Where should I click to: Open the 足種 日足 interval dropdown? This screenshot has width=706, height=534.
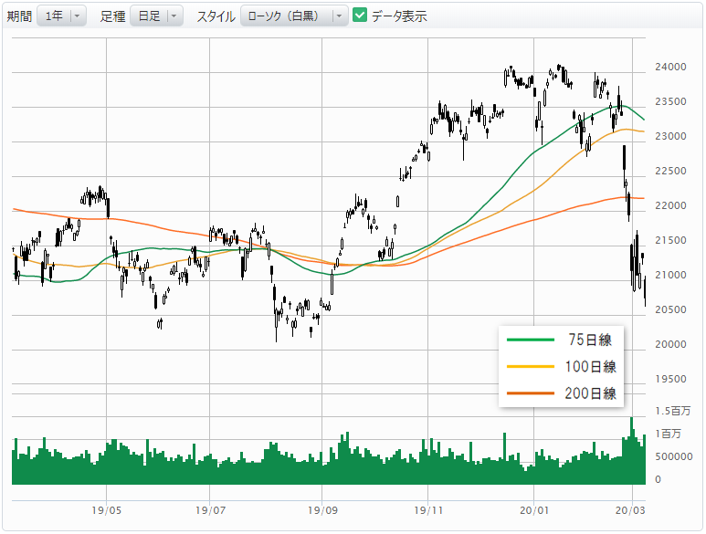coord(157,16)
